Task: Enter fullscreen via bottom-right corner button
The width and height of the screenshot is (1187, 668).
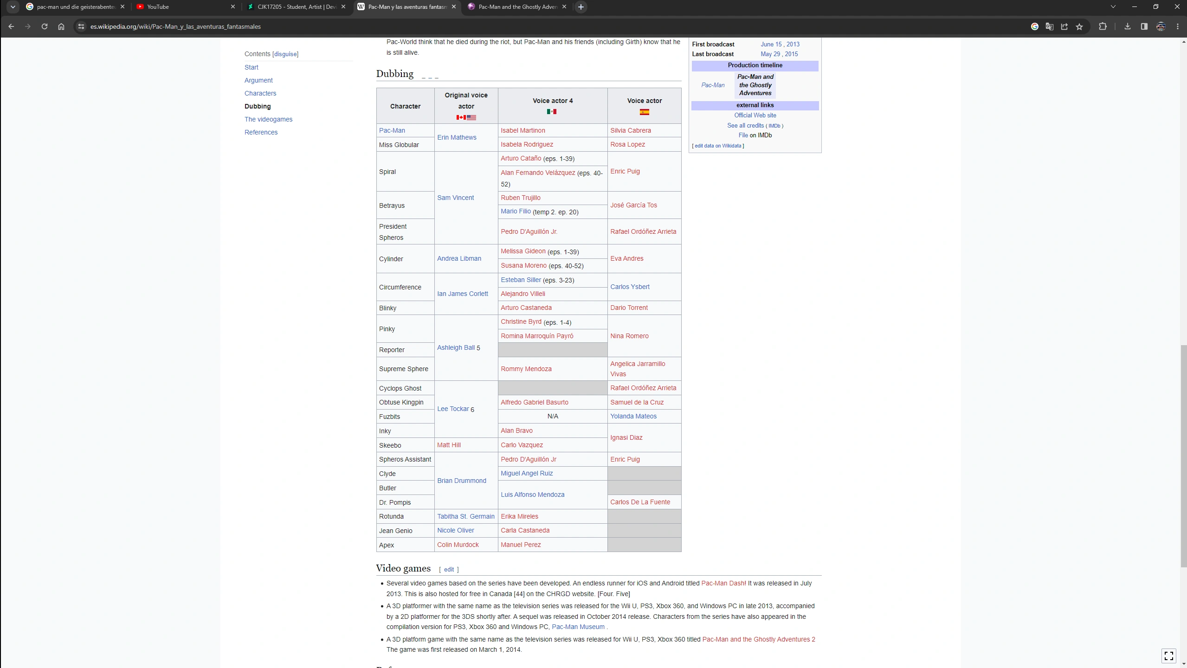Action: 1168,655
